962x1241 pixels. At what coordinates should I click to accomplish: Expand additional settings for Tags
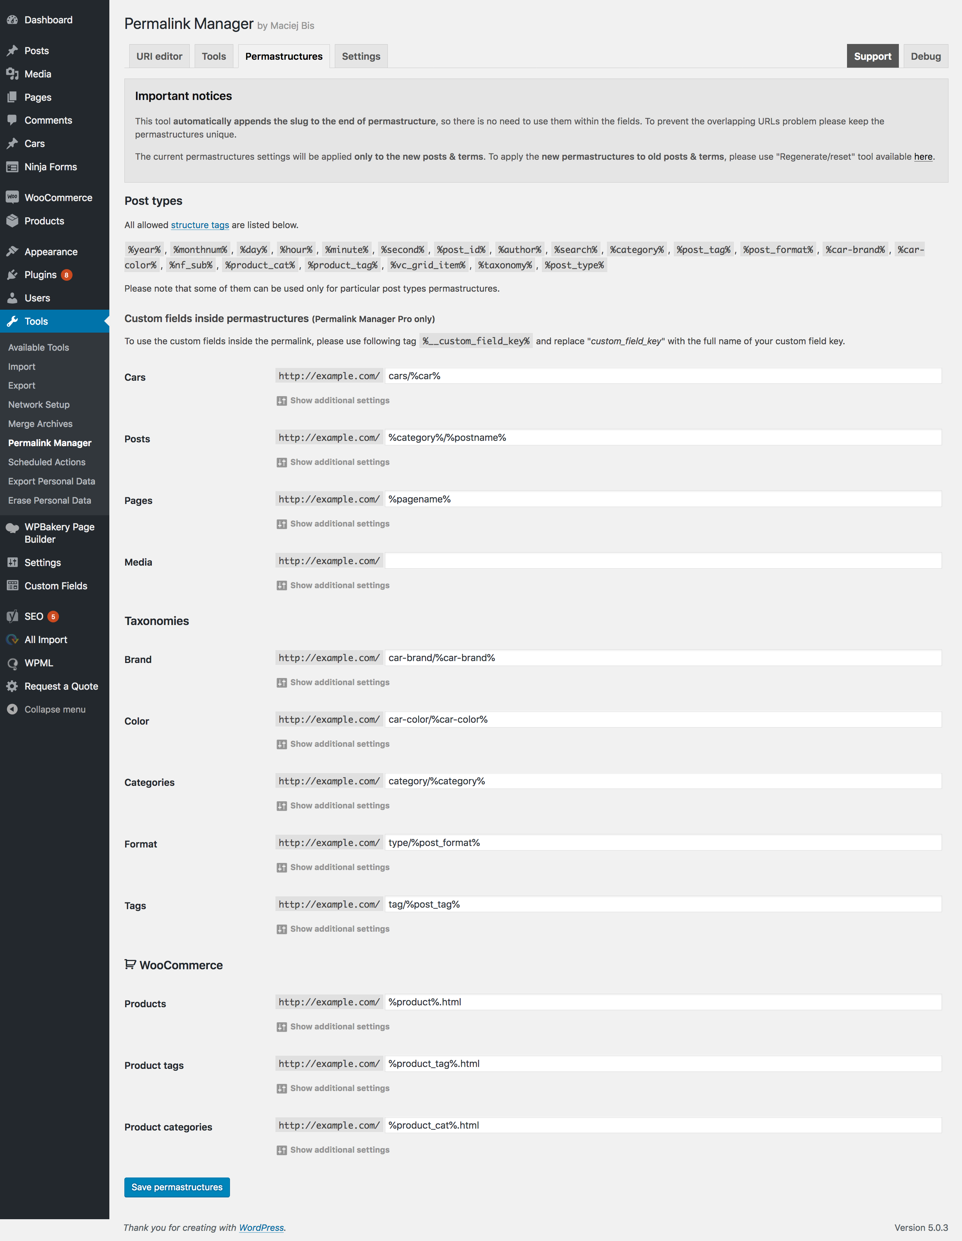[x=333, y=929]
